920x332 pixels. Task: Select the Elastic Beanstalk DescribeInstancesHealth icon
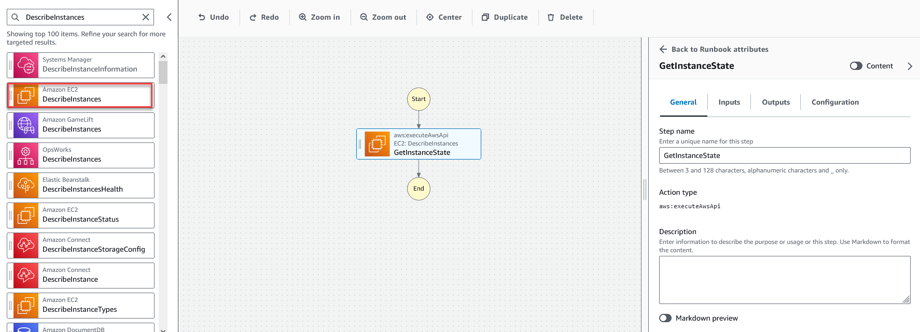[x=26, y=185]
